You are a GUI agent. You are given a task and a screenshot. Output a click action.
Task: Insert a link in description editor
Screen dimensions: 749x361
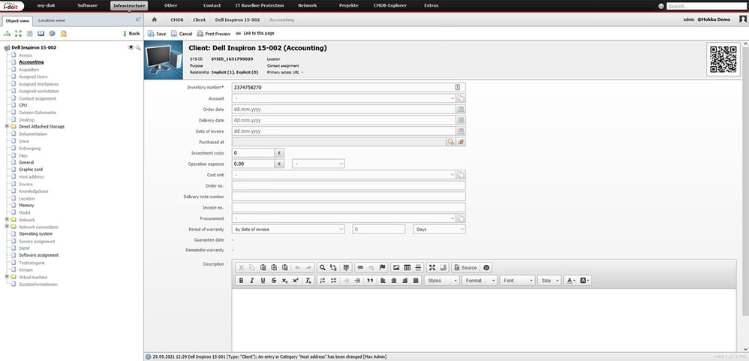click(361, 268)
